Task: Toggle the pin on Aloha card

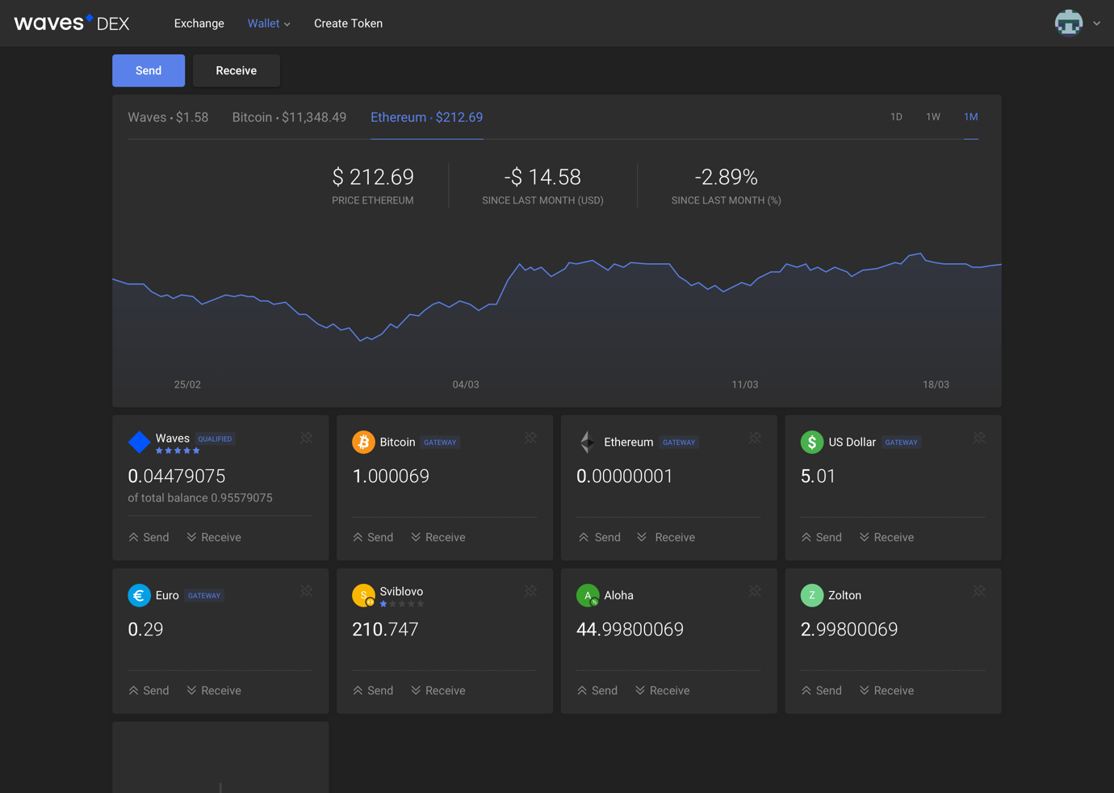Action: [755, 591]
